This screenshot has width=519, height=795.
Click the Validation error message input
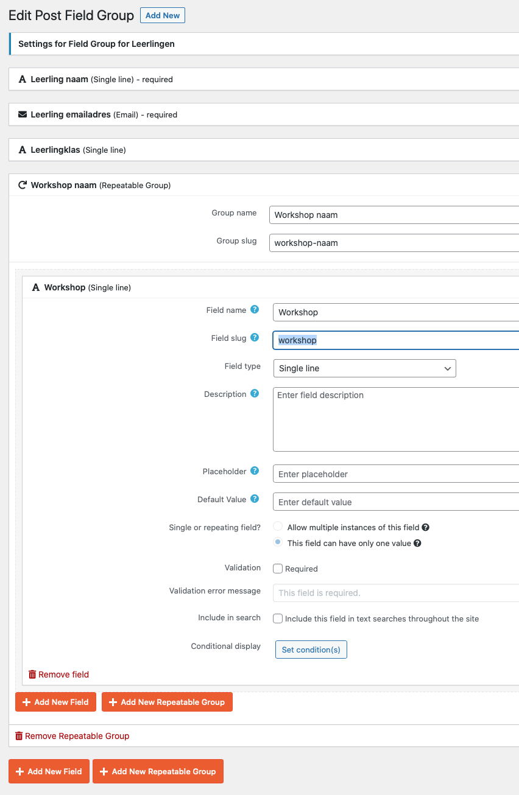coord(396,593)
